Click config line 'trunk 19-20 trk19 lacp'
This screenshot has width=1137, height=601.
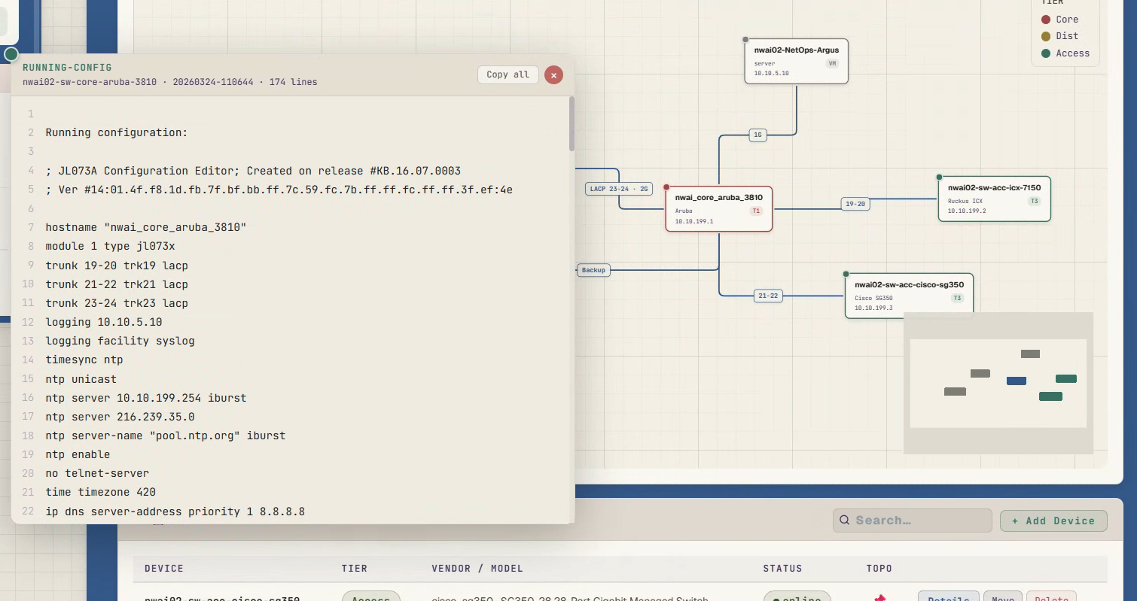pos(117,266)
